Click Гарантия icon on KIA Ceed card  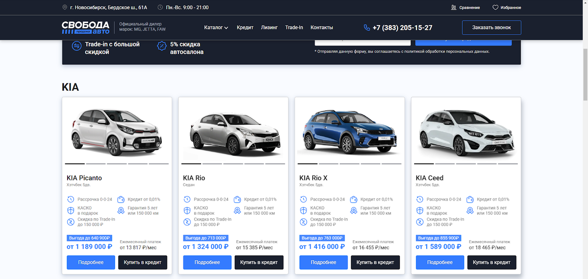[x=470, y=210]
